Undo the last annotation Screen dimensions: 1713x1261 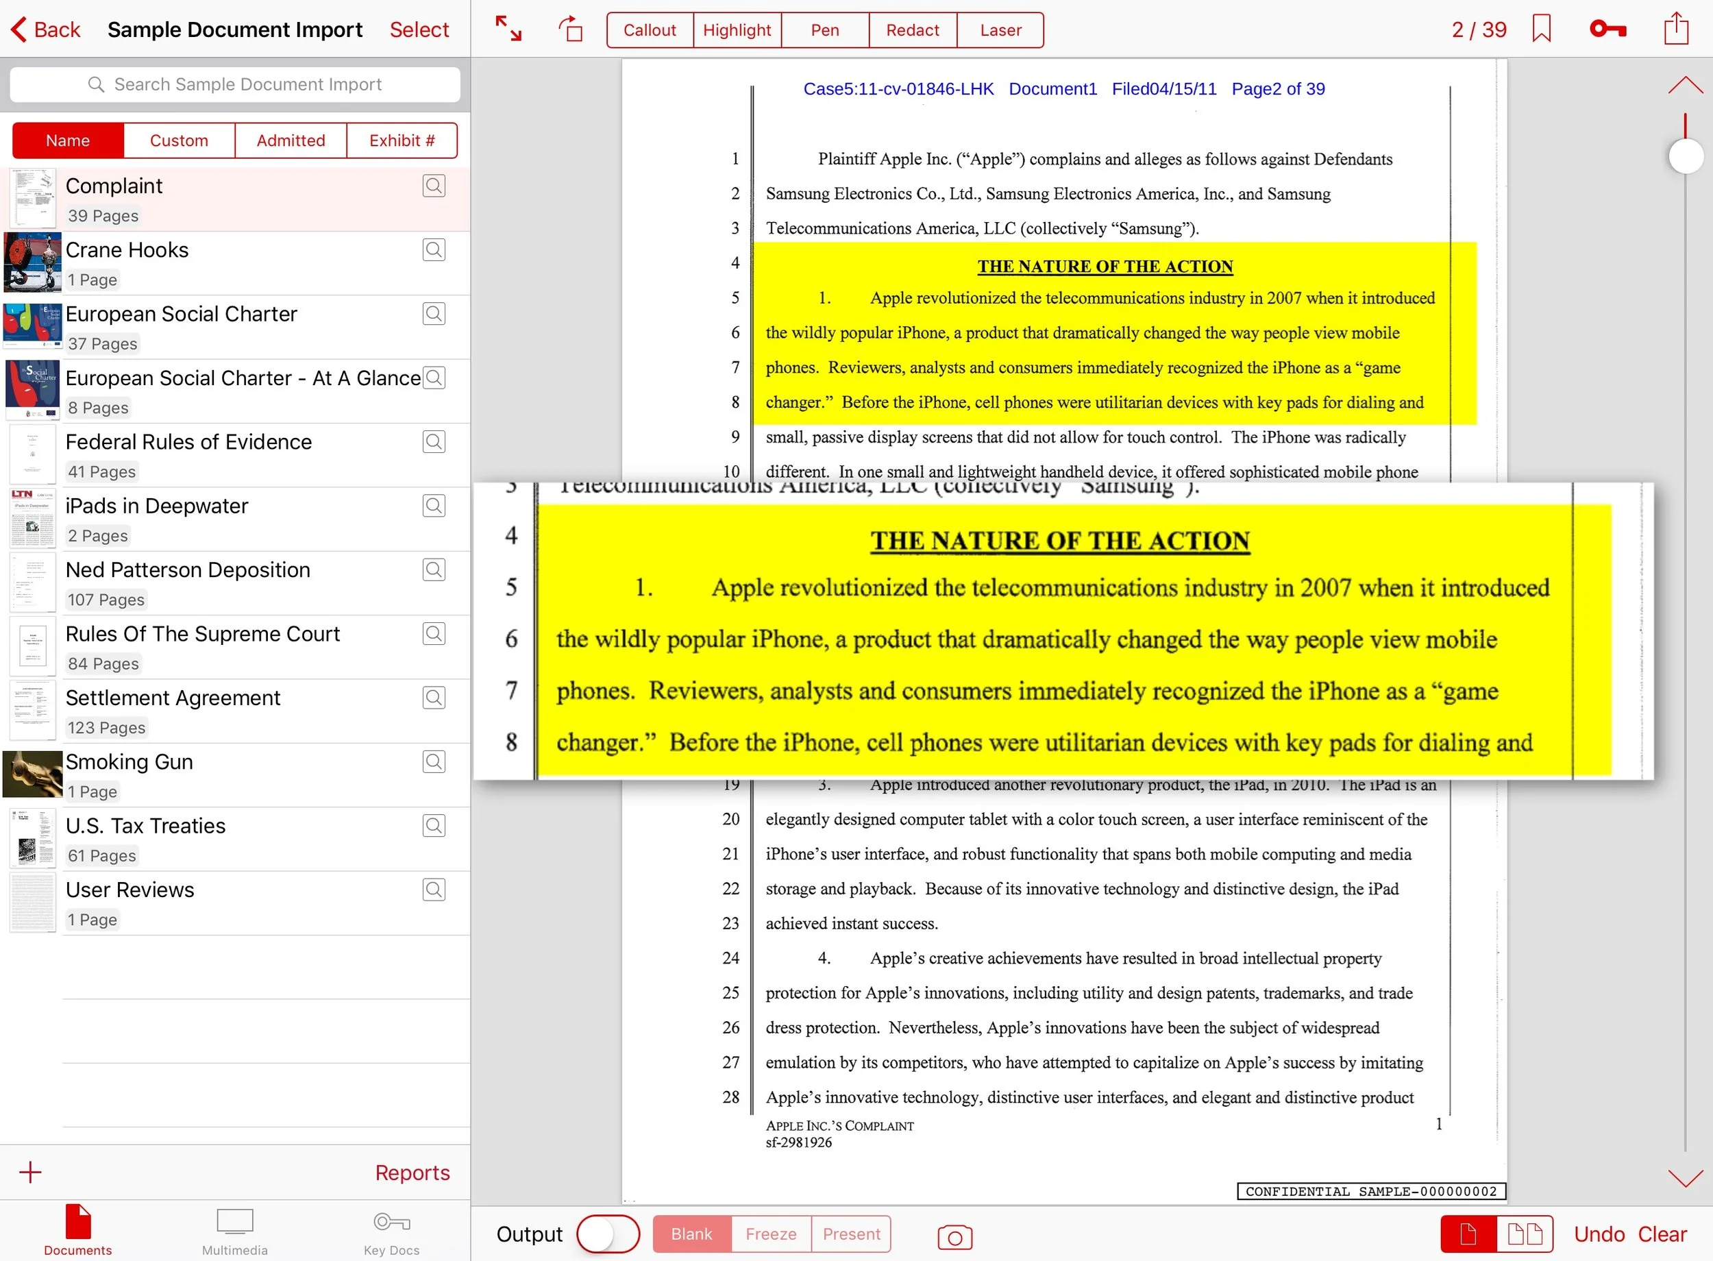pos(1599,1234)
